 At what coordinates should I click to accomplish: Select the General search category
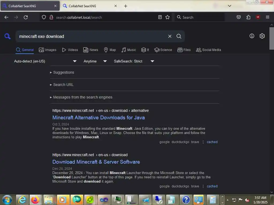pos(25,50)
